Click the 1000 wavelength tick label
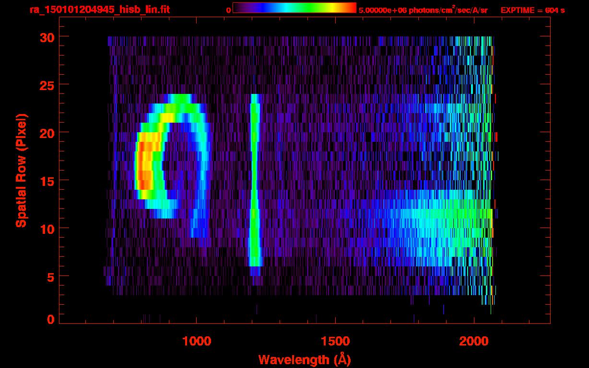Image resolution: width=589 pixels, height=368 pixels. pos(196,341)
